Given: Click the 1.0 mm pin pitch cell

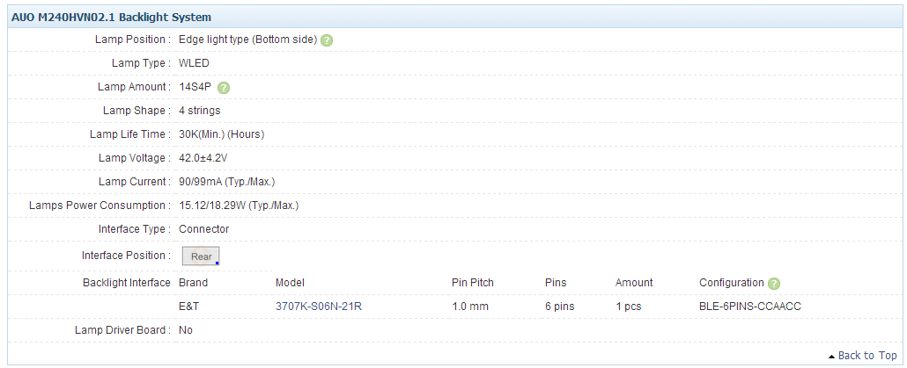Looking at the screenshot, I should (469, 307).
